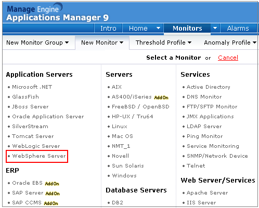Screen dimensions: 259x208
Task: Select FreeBSD / OpenBSD monitor
Action: pos(140,107)
